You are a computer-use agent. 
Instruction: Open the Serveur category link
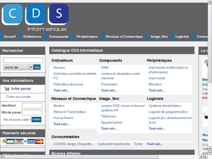59,67
